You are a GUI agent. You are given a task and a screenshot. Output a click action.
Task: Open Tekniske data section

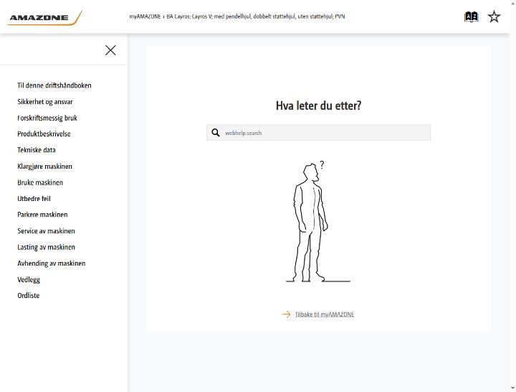tap(37, 150)
